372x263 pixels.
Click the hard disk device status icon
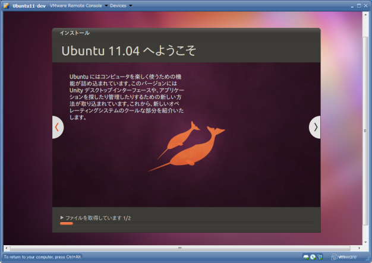[x=306, y=257]
